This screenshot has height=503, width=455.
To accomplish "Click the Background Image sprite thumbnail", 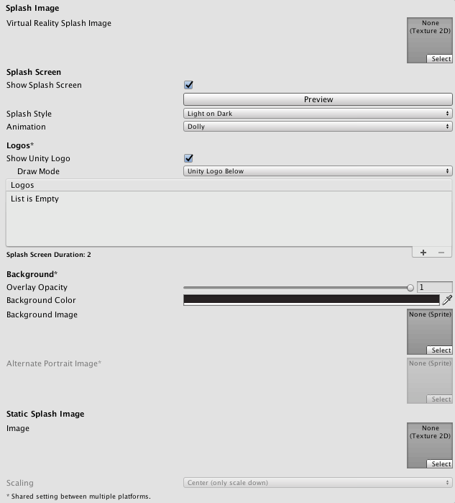I will (x=430, y=332).
